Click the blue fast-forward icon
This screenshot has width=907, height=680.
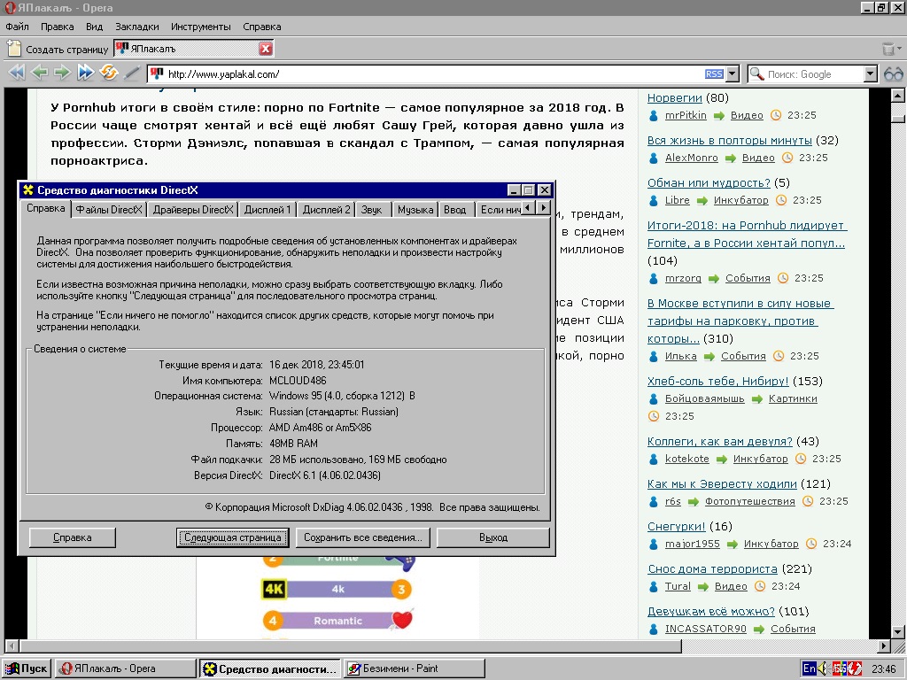click(86, 73)
